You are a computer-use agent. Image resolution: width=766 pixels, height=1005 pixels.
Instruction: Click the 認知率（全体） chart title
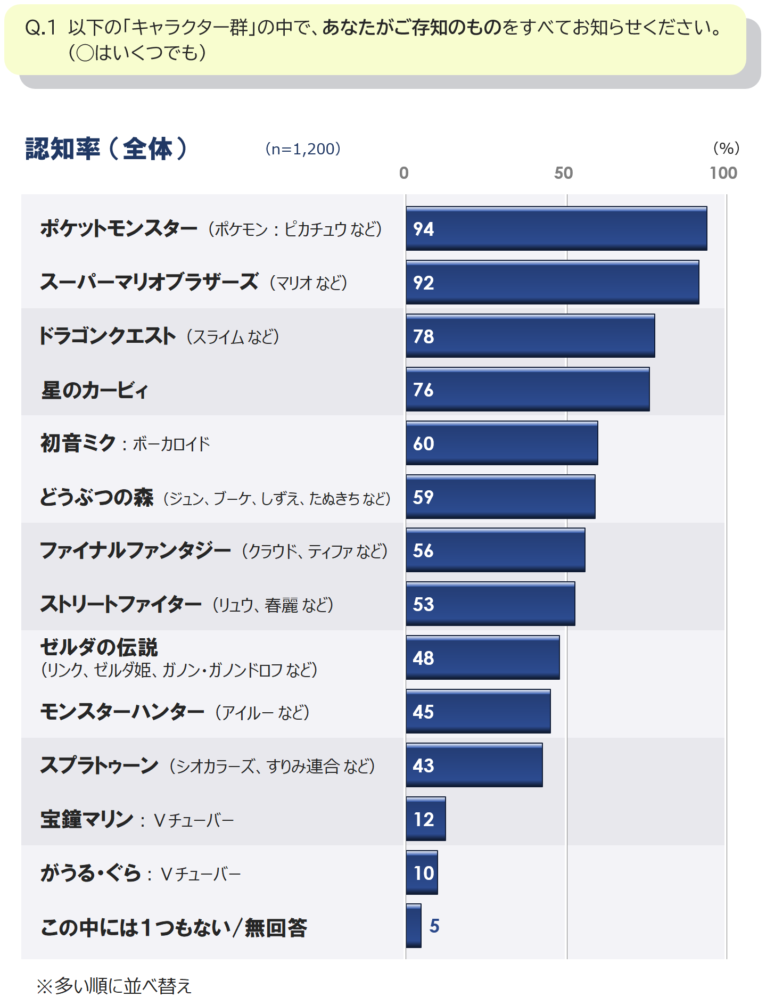click(x=107, y=149)
